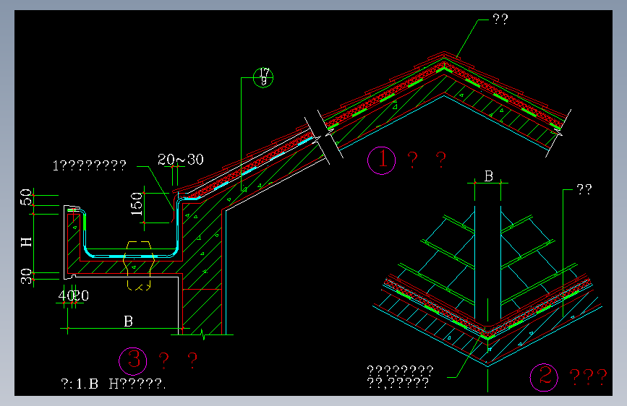Select the magenta circled number 1 label
The width and height of the screenshot is (627, 406).
381,160
